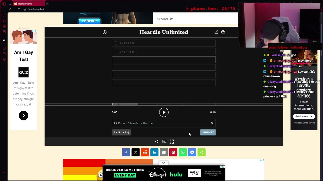Image resolution: width=323 pixels, height=181 pixels.
Task: Open the share icon under the game
Action: [x=156, y=142]
